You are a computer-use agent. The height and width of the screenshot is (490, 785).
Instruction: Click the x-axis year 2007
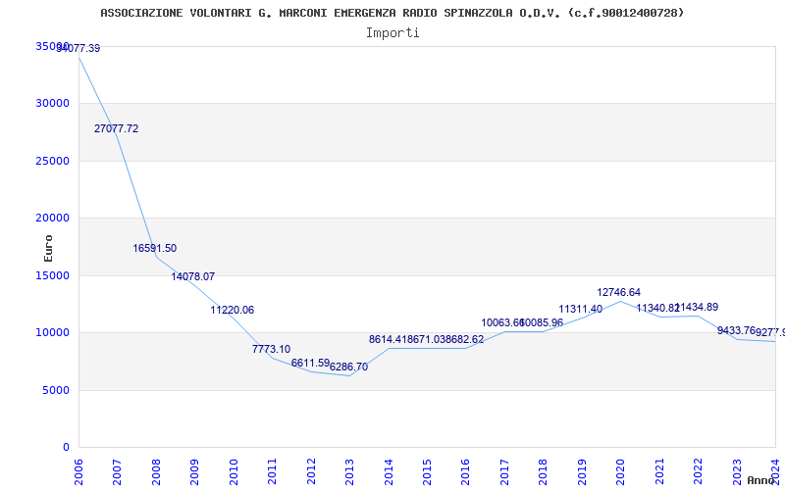pos(117,471)
